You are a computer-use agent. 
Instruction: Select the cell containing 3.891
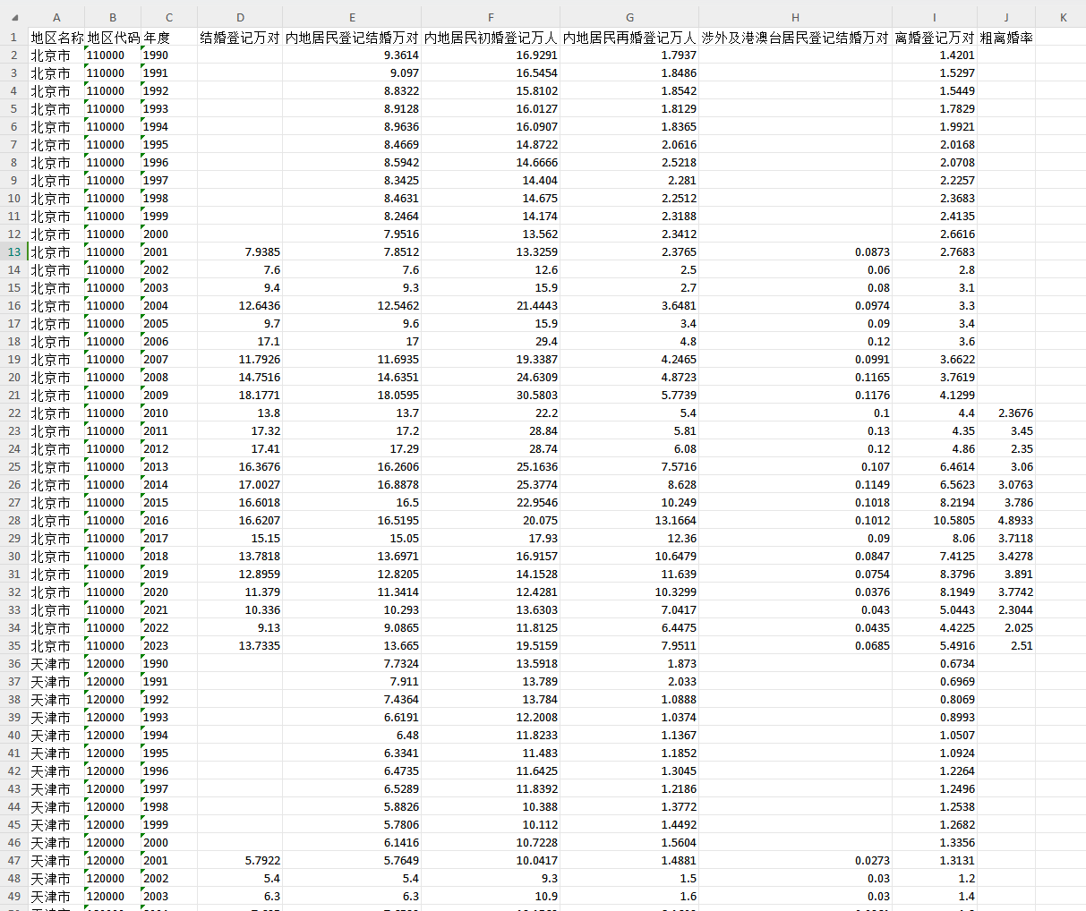click(x=1006, y=574)
